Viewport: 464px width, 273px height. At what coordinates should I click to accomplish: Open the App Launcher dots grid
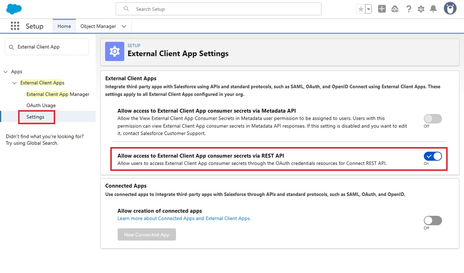(15, 26)
